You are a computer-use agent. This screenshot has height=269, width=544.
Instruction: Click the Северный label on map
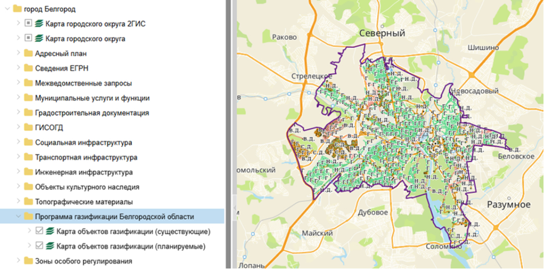[383, 33]
